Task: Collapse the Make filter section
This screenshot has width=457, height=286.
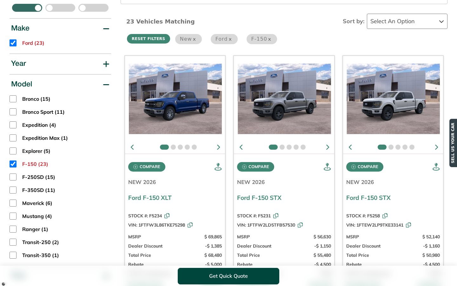Action: pos(106,29)
